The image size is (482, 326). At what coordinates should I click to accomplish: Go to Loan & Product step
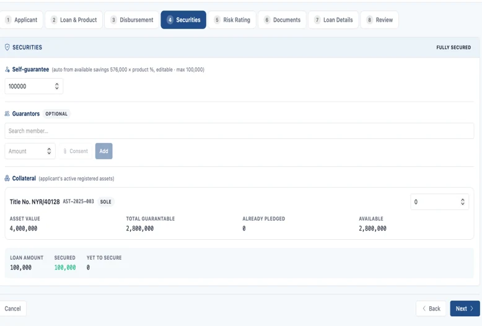[74, 20]
